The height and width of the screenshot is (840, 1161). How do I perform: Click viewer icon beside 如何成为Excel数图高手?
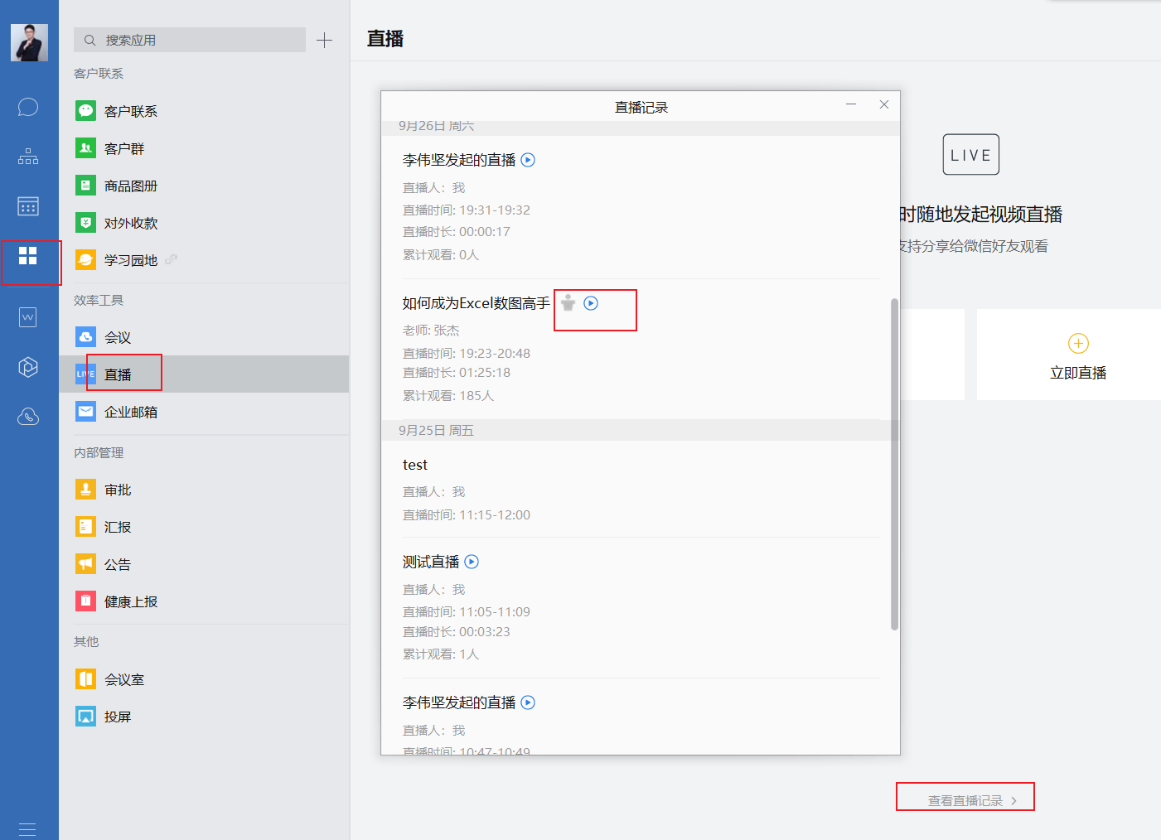point(568,303)
